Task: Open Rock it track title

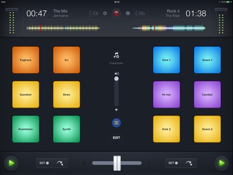Action: coord(173,11)
